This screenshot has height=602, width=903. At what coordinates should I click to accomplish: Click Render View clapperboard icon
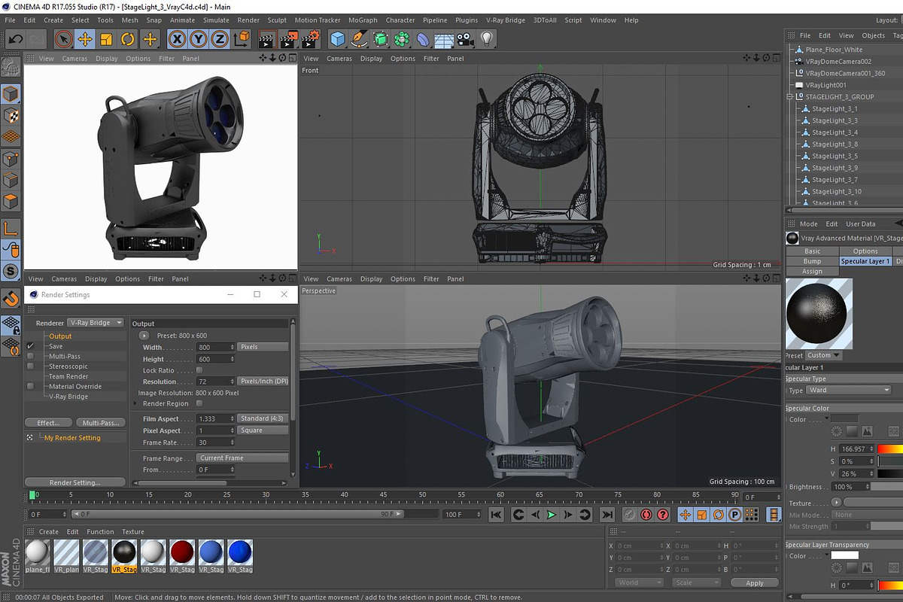click(267, 39)
